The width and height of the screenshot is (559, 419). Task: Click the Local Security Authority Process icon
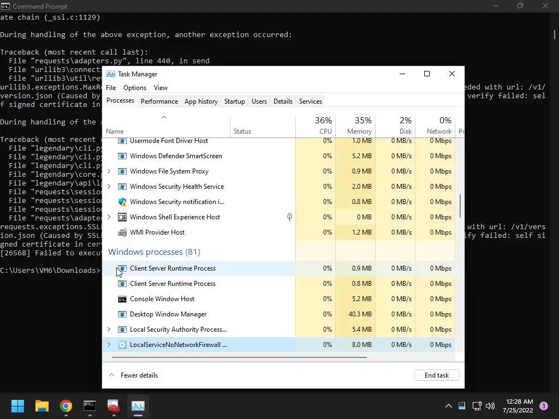(122, 330)
